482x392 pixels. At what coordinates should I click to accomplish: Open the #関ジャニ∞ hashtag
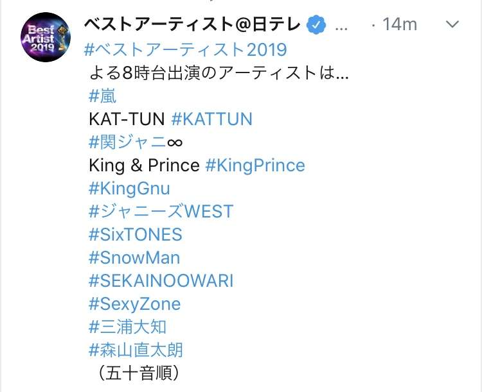point(136,142)
